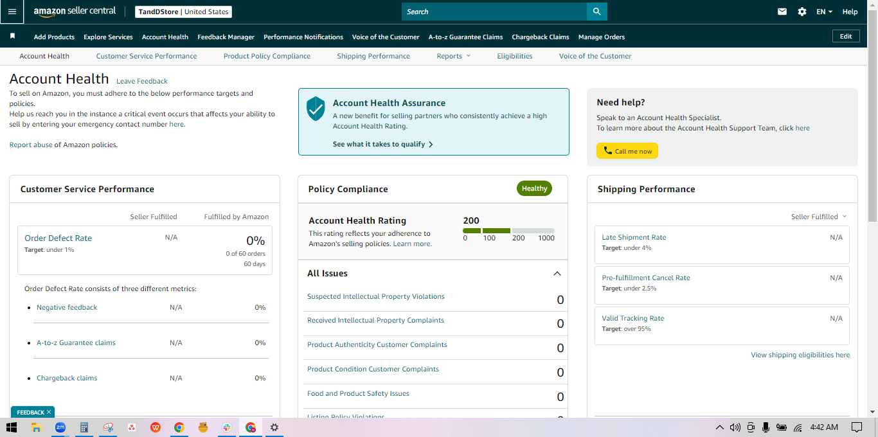The image size is (878, 437).
Task: Open Explore Services in favorites bar
Action: point(108,37)
